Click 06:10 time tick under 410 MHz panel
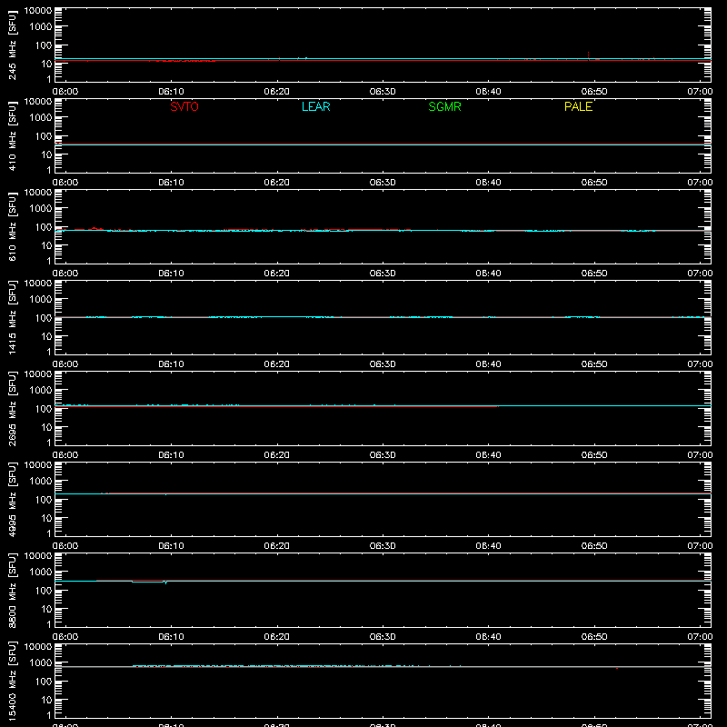The width and height of the screenshot is (727, 727). (171, 183)
